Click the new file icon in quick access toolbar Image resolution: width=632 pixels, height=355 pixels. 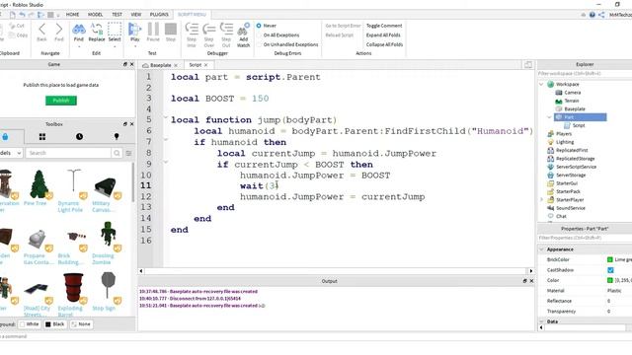tap(13, 15)
